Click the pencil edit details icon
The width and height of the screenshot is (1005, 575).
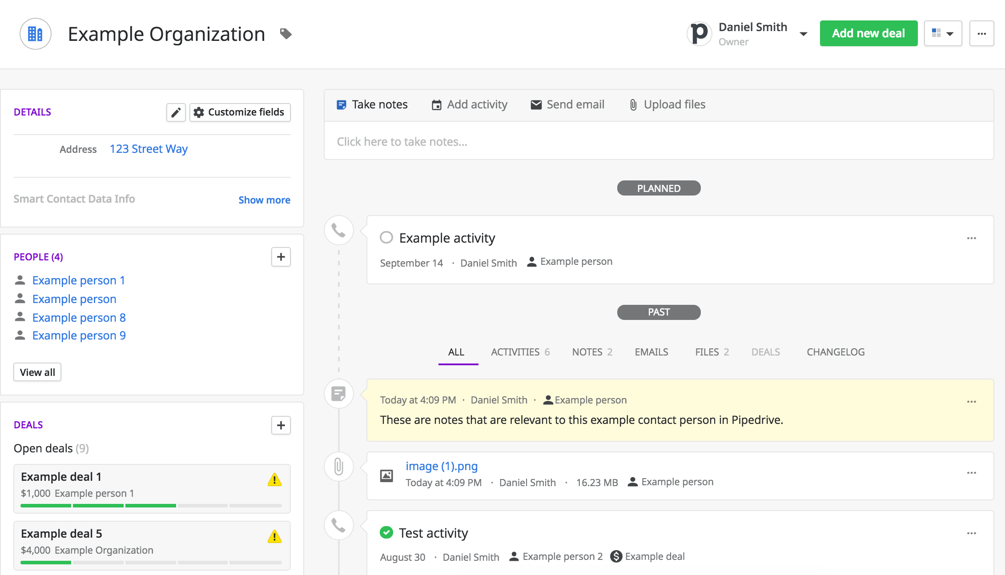point(176,112)
